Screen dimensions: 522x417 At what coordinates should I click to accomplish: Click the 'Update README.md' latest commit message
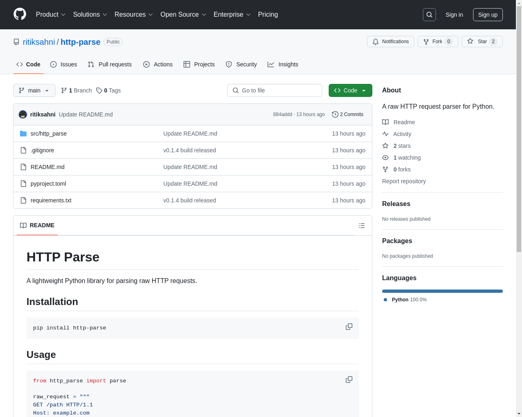[x=86, y=114]
